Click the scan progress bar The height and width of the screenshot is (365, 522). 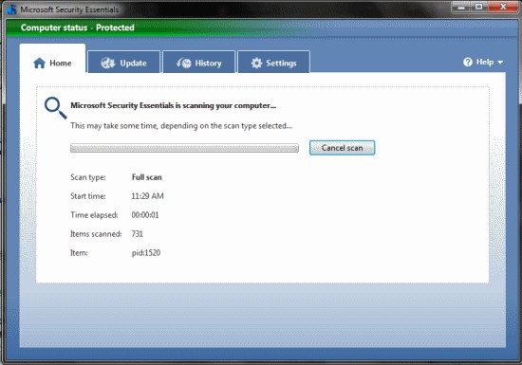point(184,148)
